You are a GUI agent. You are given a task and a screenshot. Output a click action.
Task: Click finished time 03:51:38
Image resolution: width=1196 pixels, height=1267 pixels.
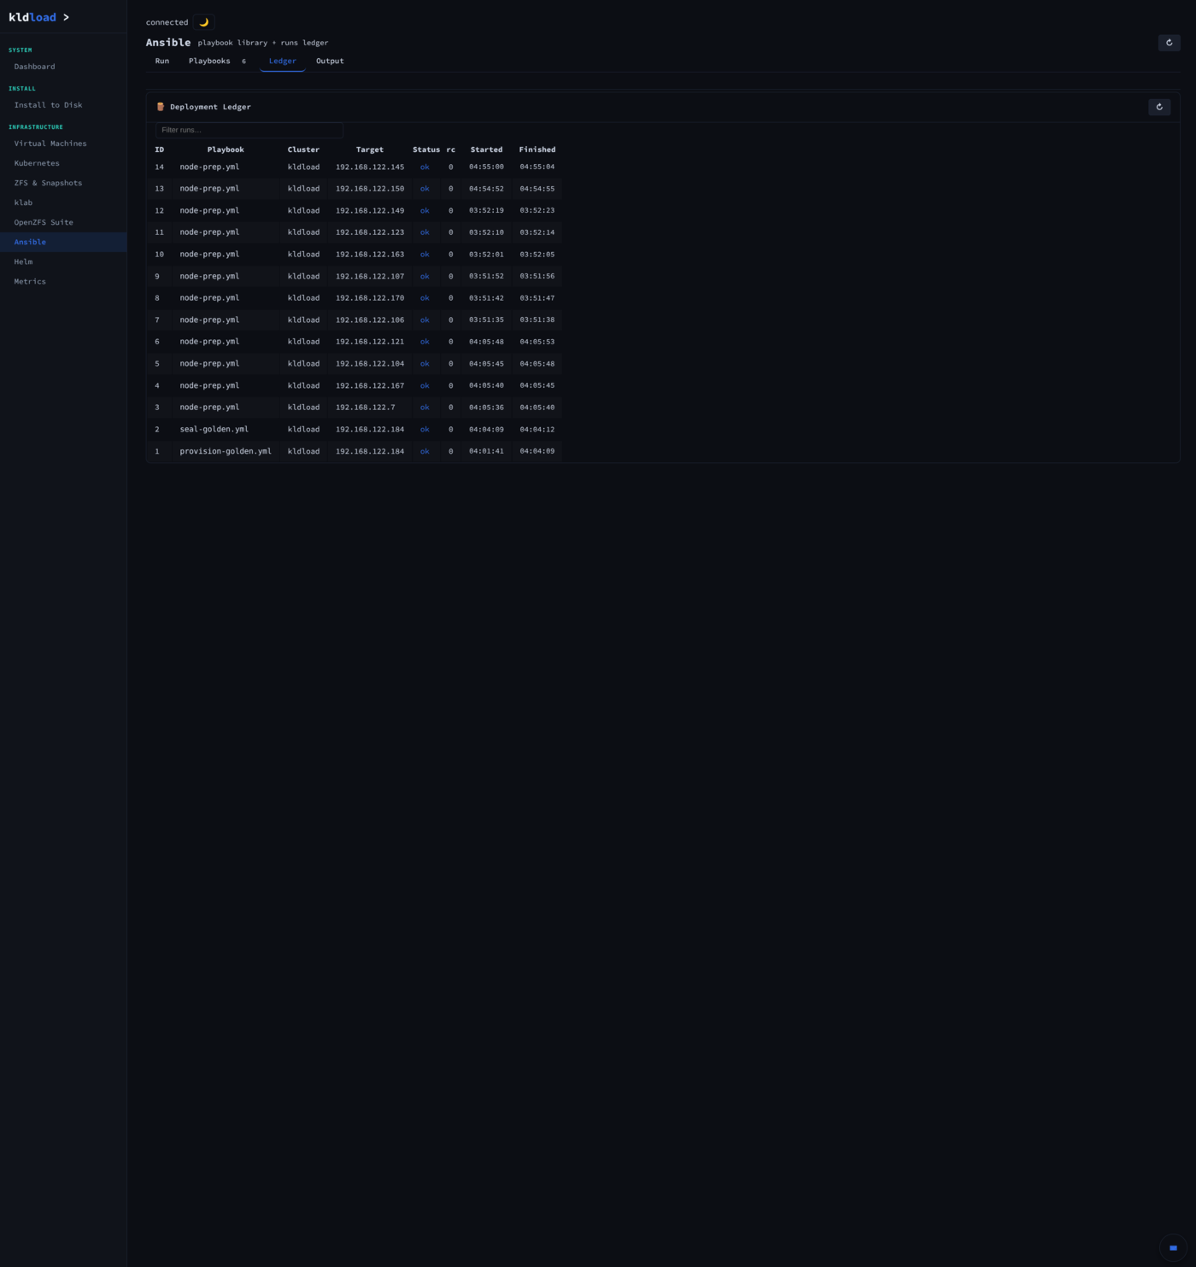click(537, 320)
